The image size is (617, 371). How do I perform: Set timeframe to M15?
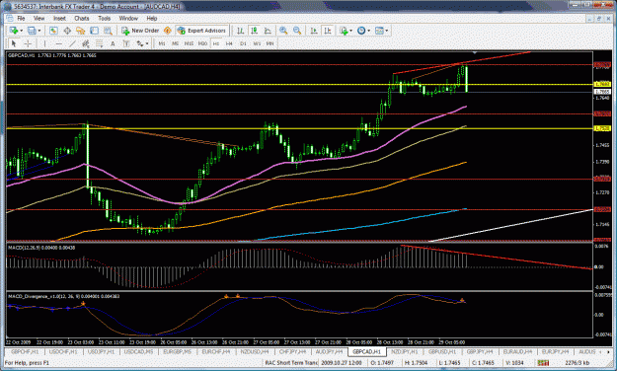(189, 43)
